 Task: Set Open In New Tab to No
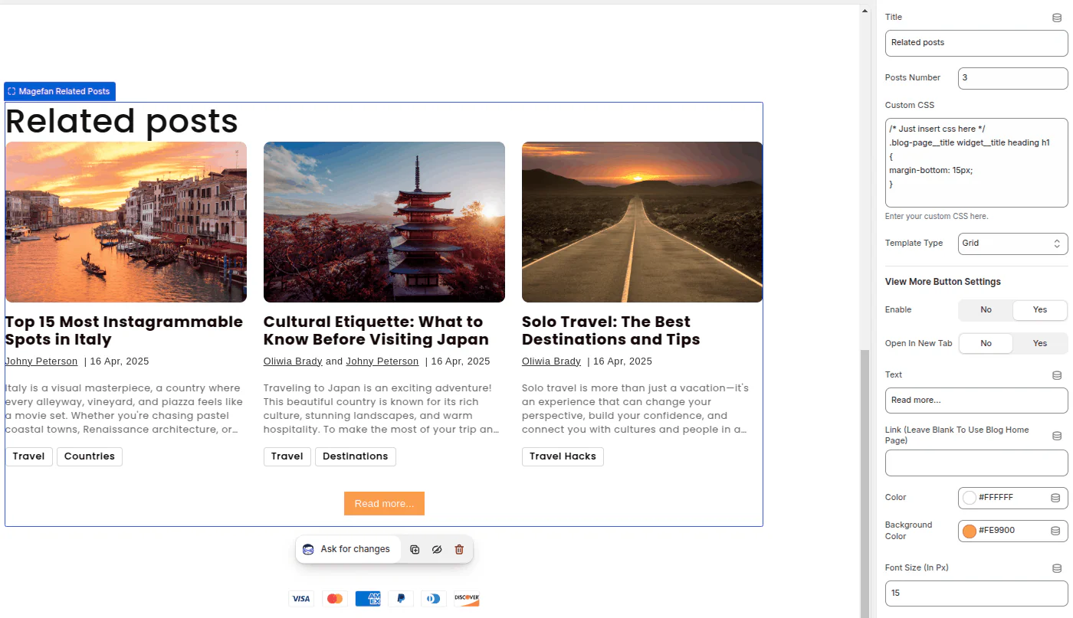coord(986,344)
